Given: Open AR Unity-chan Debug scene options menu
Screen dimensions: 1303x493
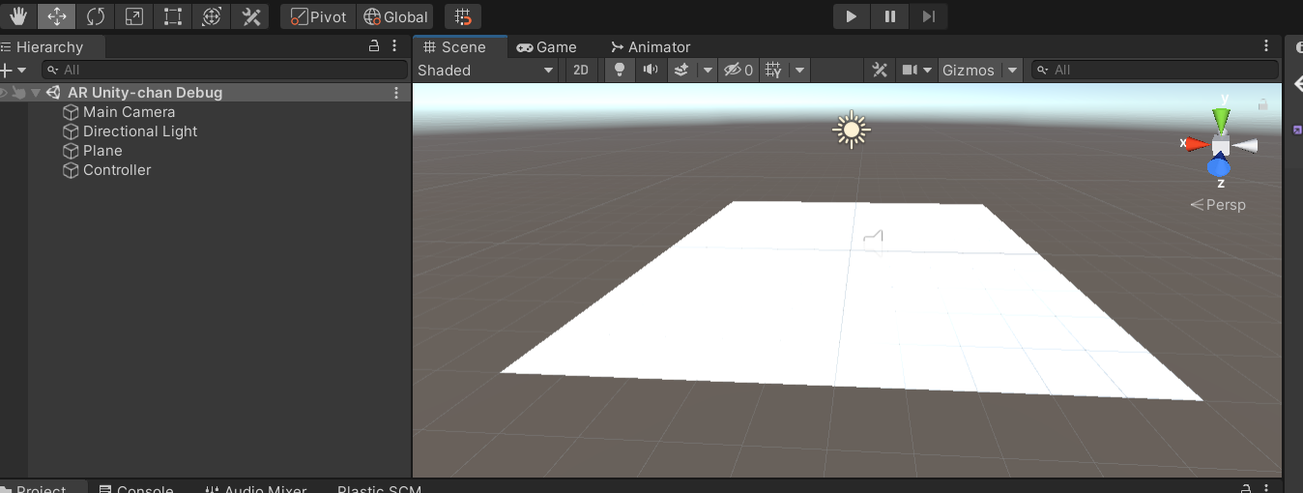Looking at the screenshot, I should point(395,93).
